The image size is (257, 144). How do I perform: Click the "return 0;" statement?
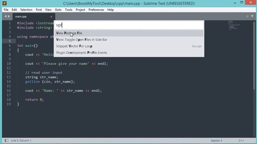tap(35, 100)
